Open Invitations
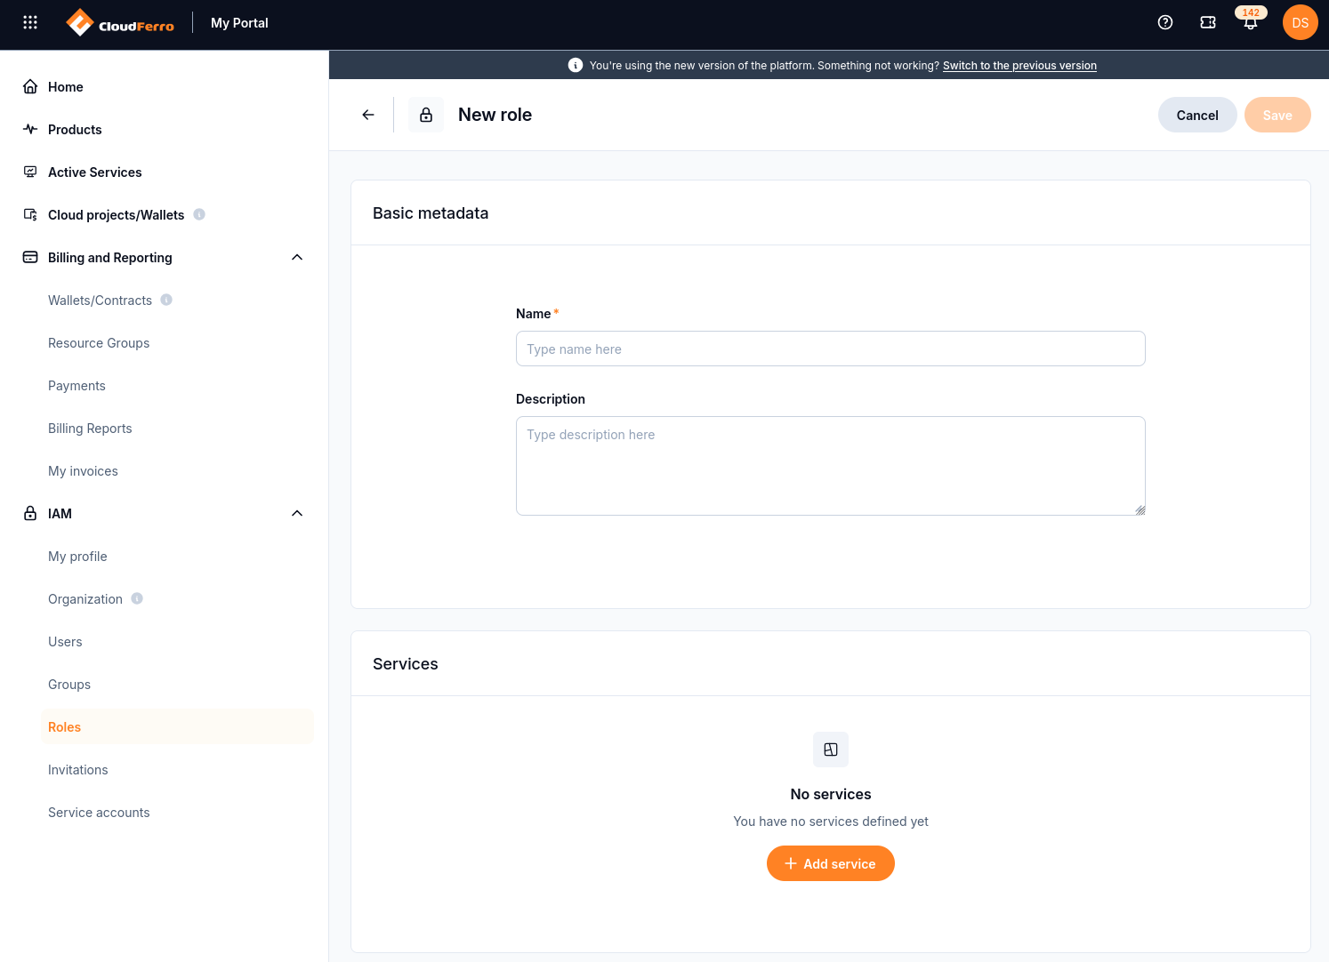Image resolution: width=1329 pixels, height=962 pixels. (78, 770)
